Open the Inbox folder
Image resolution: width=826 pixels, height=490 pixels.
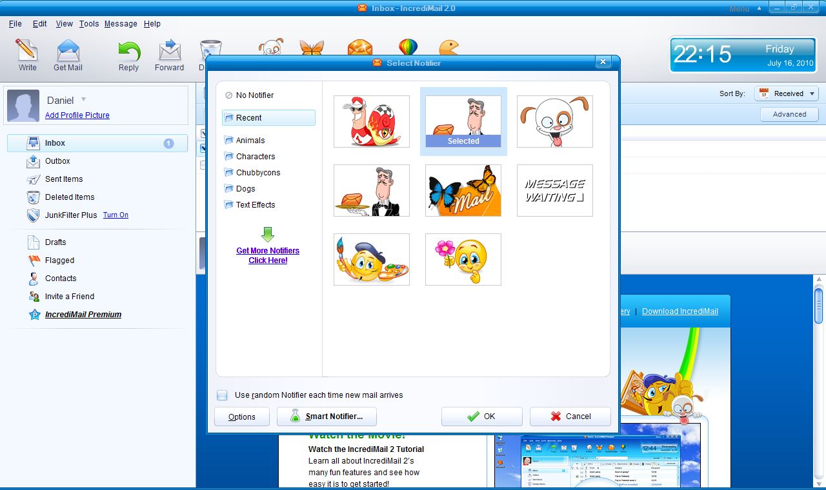[97, 143]
